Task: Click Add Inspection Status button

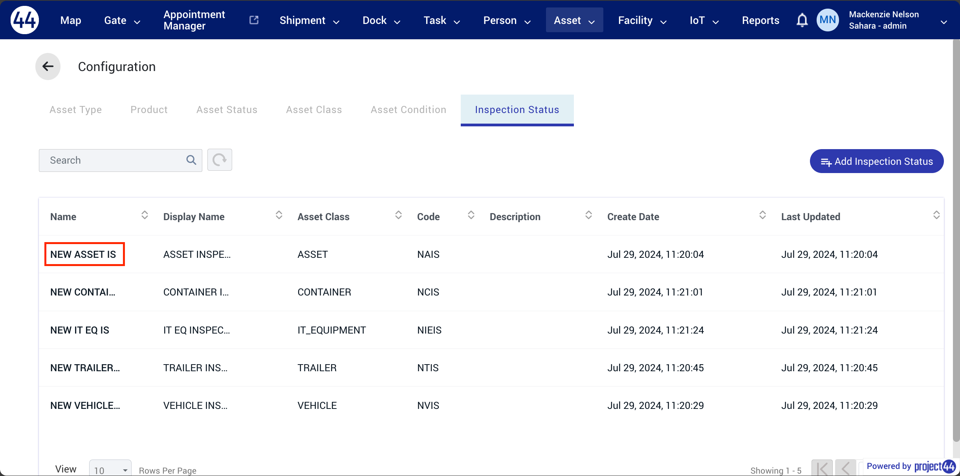Action: click(x=877, y=161)
